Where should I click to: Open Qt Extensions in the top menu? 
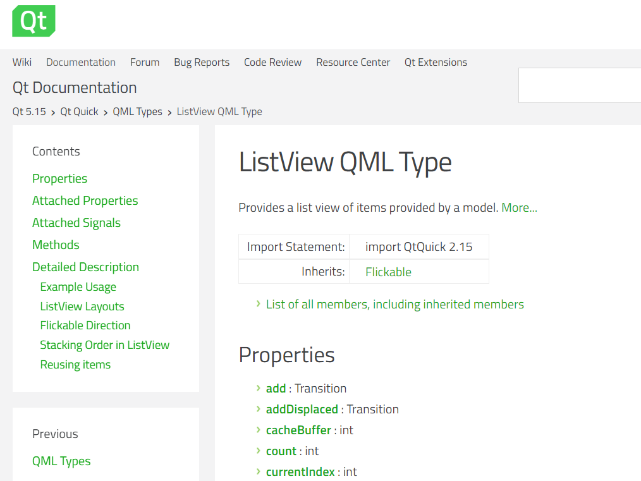[436, 62]
